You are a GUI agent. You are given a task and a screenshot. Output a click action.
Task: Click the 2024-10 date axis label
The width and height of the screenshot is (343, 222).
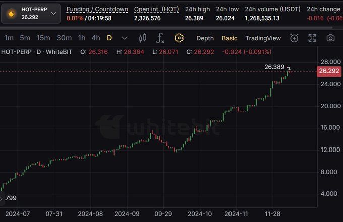200,214
